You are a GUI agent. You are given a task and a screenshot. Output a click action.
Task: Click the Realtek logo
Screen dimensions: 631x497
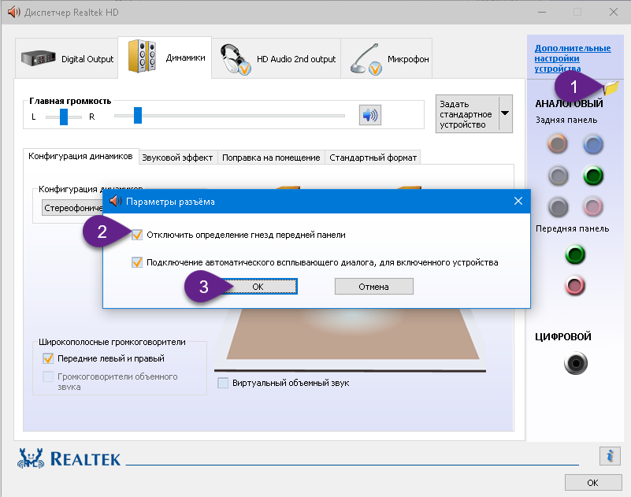(x=69, y=458)
